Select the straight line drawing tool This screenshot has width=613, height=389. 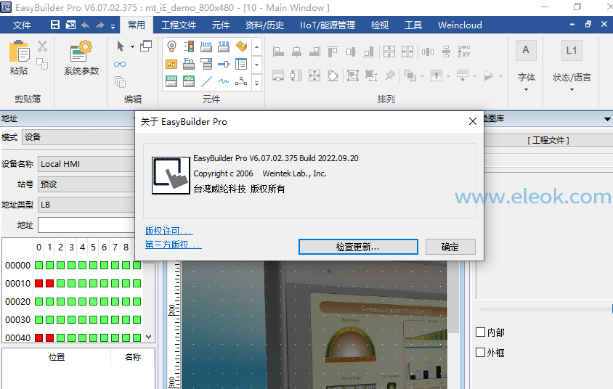coord(206,81)
